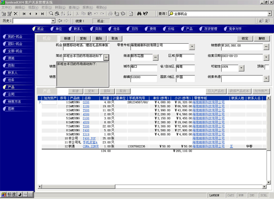This screenshot has height=199, width=274.
Task: Click the delete record X toolbar icon
Action: 15,14
